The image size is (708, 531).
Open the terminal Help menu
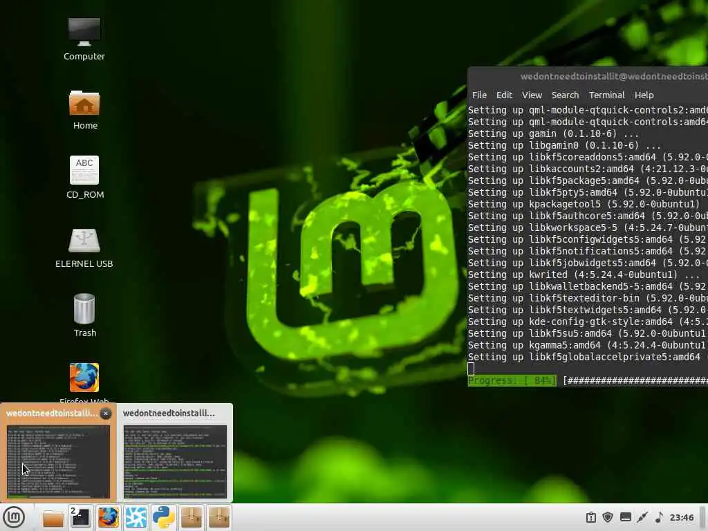[644, 95]
